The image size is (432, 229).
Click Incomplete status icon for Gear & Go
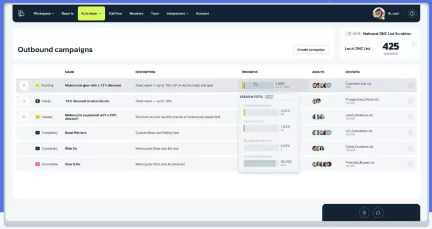[x=37, y=164]
